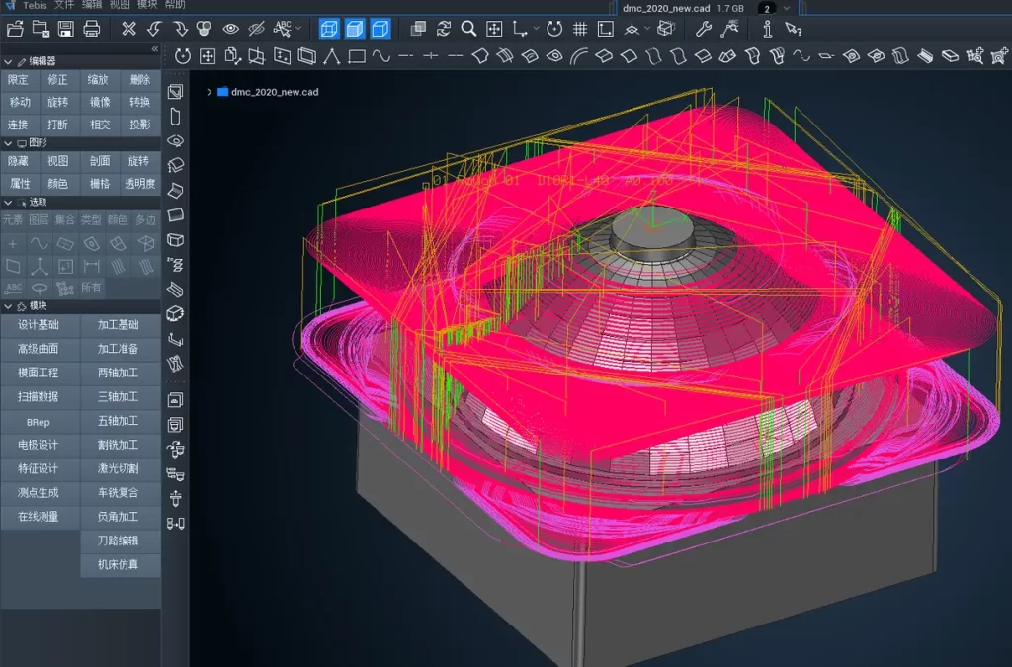The image size is (1012, 667).
Task: Collapse the 图形 section
Action: [x=8, y=143]
